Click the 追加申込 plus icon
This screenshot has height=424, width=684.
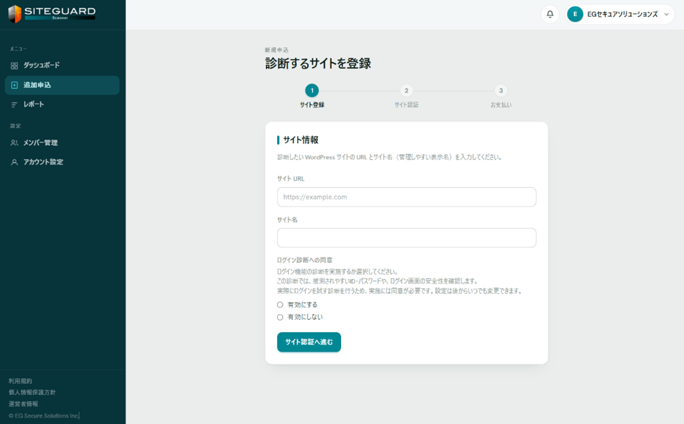coord(14,85)
